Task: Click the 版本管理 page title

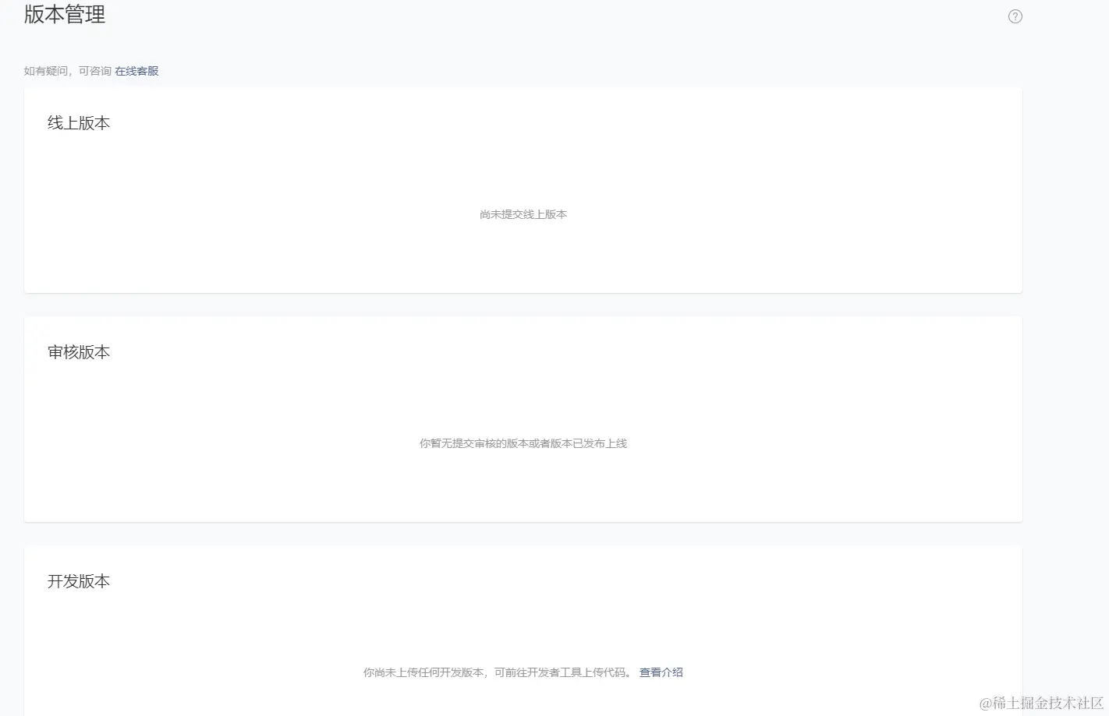Action: click(65, 15)
